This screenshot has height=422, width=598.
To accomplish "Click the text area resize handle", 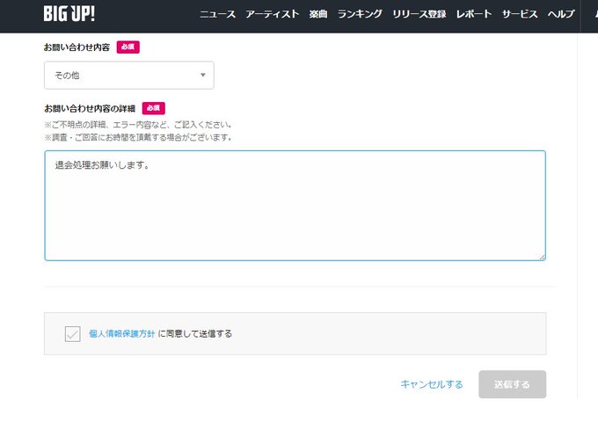I will [x=542, y=257].
